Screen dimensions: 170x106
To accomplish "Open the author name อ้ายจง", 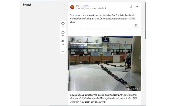I will [x=79, y=6].
